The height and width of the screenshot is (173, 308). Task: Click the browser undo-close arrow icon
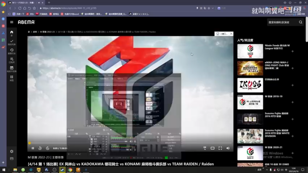30,8
